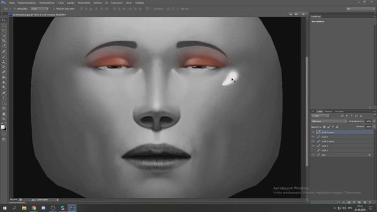Select the Brush tool
This screenshot has width=377, height=212.
(4, 57)
